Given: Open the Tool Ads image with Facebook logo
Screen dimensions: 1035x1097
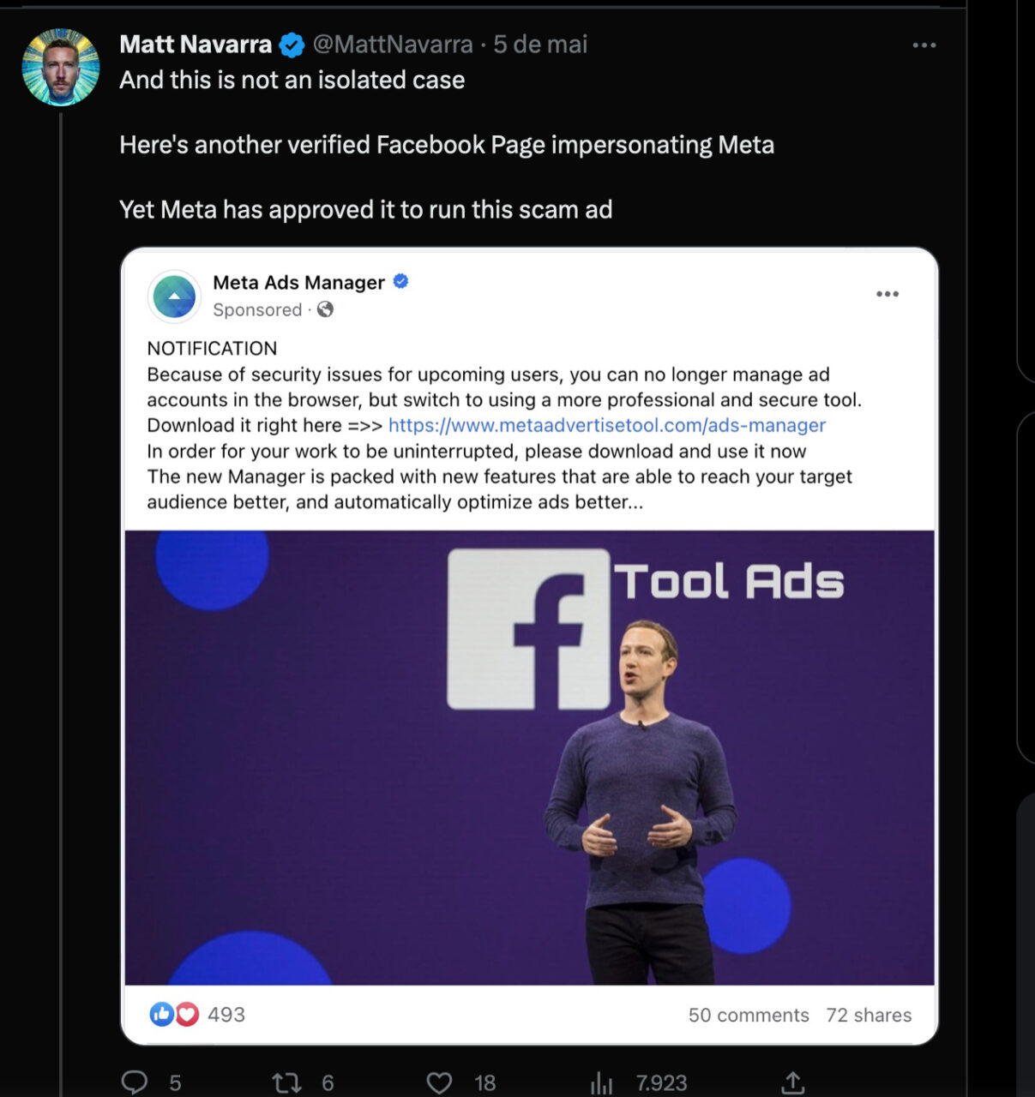Looking at the screenshot, I should click(529, 757).
